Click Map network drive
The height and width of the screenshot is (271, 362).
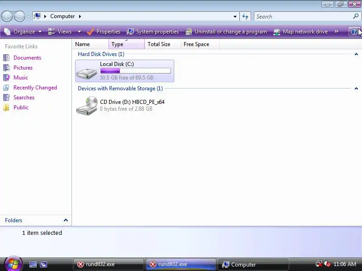click(x=300, y=32)
